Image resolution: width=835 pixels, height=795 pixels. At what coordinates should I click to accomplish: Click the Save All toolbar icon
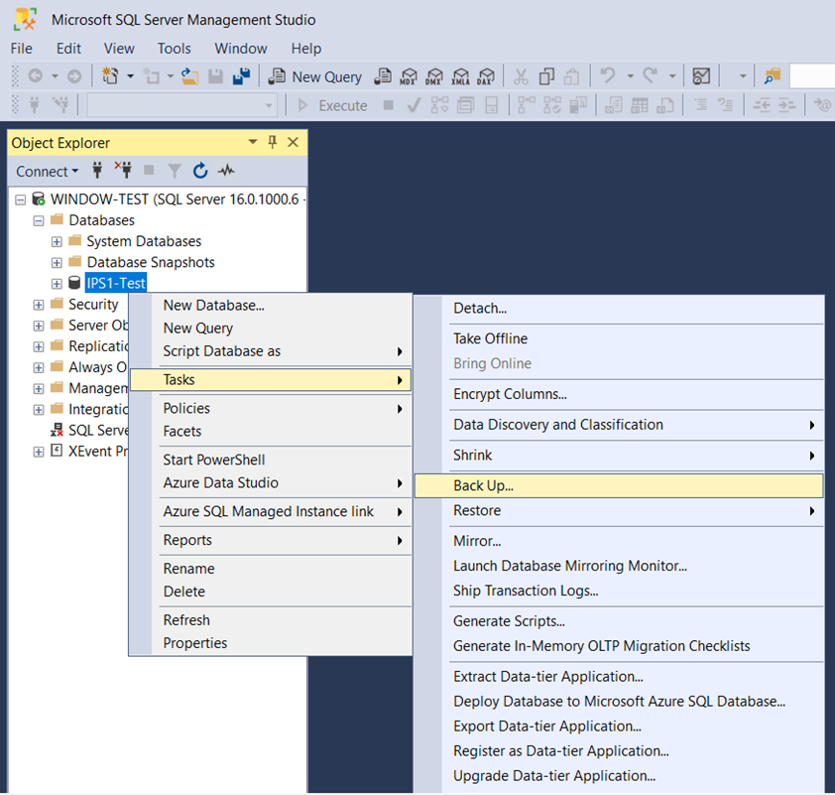point(241,76)
